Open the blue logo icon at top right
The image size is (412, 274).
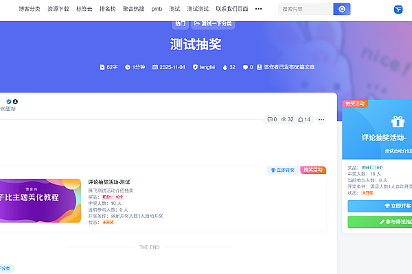(398, 10)
